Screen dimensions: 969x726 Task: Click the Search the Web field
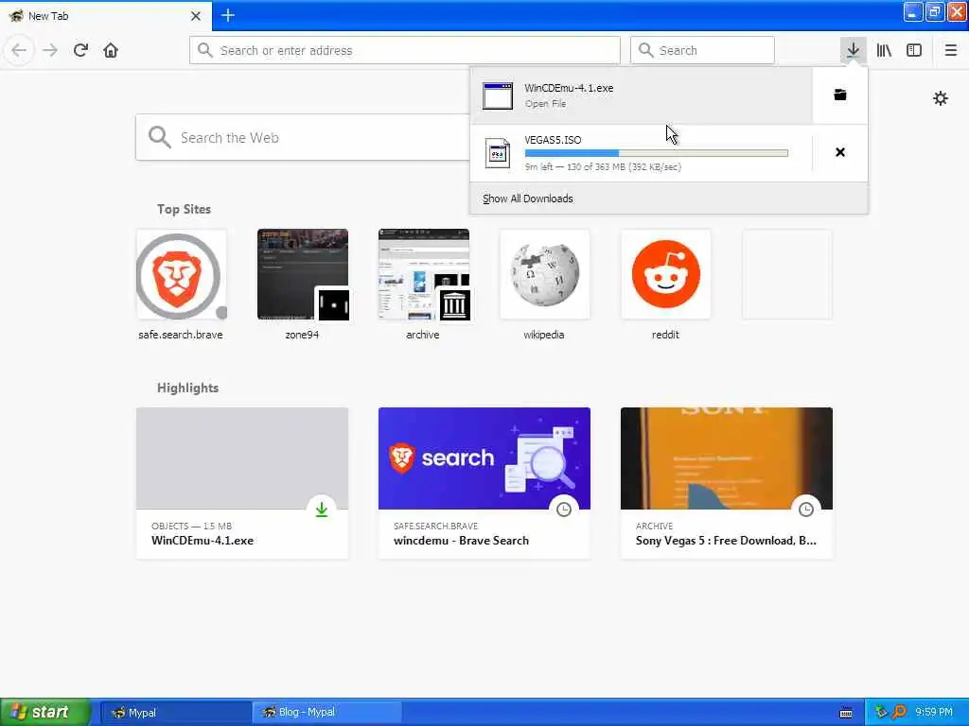click(x=303, y=137)
